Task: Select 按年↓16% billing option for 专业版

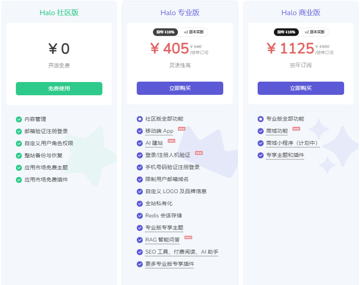Action: 165,32
